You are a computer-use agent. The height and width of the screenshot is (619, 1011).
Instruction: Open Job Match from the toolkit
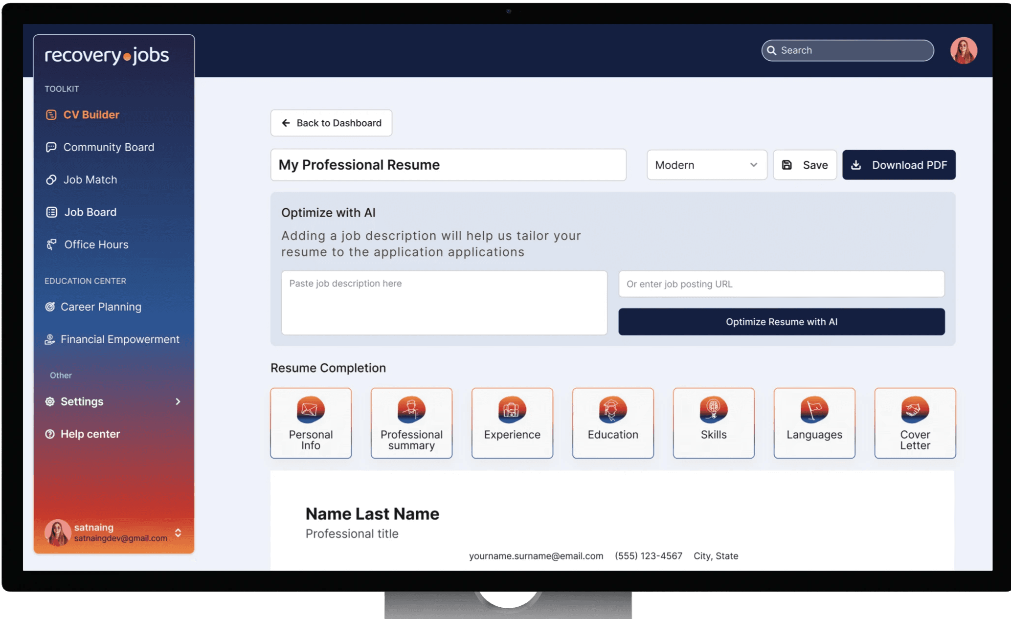pyautogui.click(x=90, y=179)
